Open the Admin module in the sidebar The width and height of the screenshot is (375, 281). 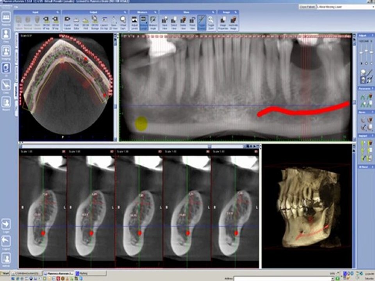tap(6, 259)
